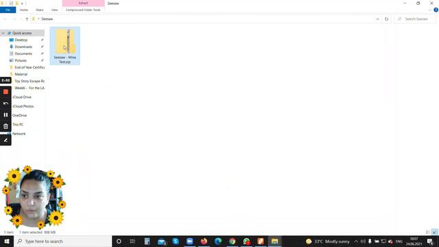Open WhatsApp from the taskbar
This screenshot has height=247, width=439.
point(246,241)
